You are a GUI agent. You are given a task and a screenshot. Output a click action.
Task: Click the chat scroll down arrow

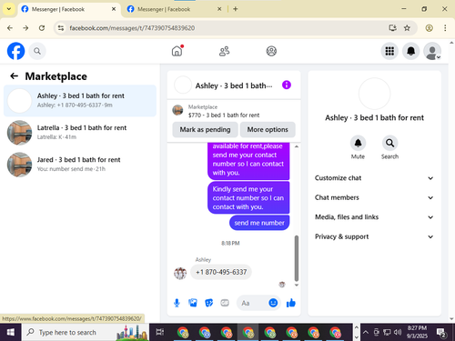pyautogui.click(x=297, y=285)
